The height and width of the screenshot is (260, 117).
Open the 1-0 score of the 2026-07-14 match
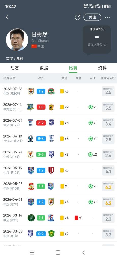[x=41, y=107]
